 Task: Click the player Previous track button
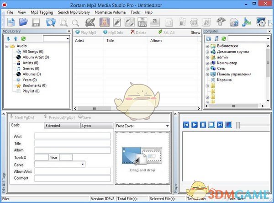186,125
